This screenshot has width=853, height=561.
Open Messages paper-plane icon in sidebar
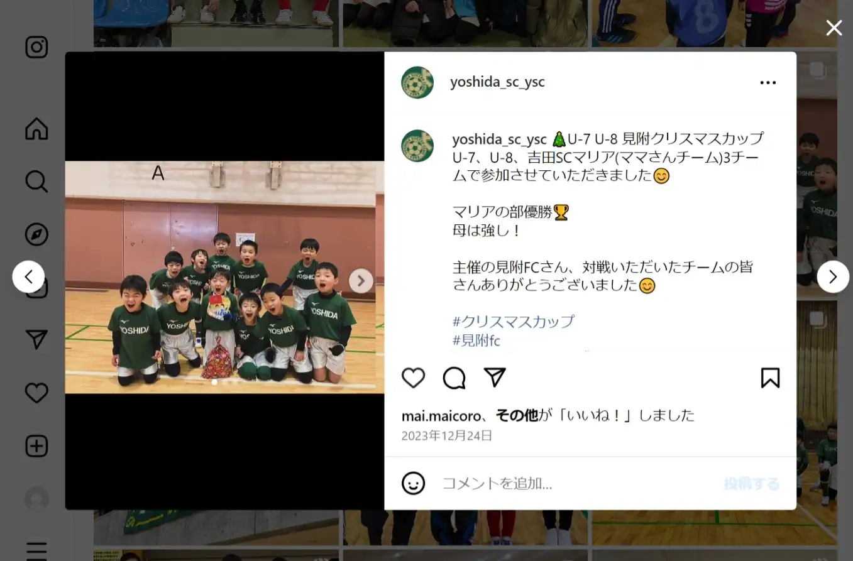(36, 340)
